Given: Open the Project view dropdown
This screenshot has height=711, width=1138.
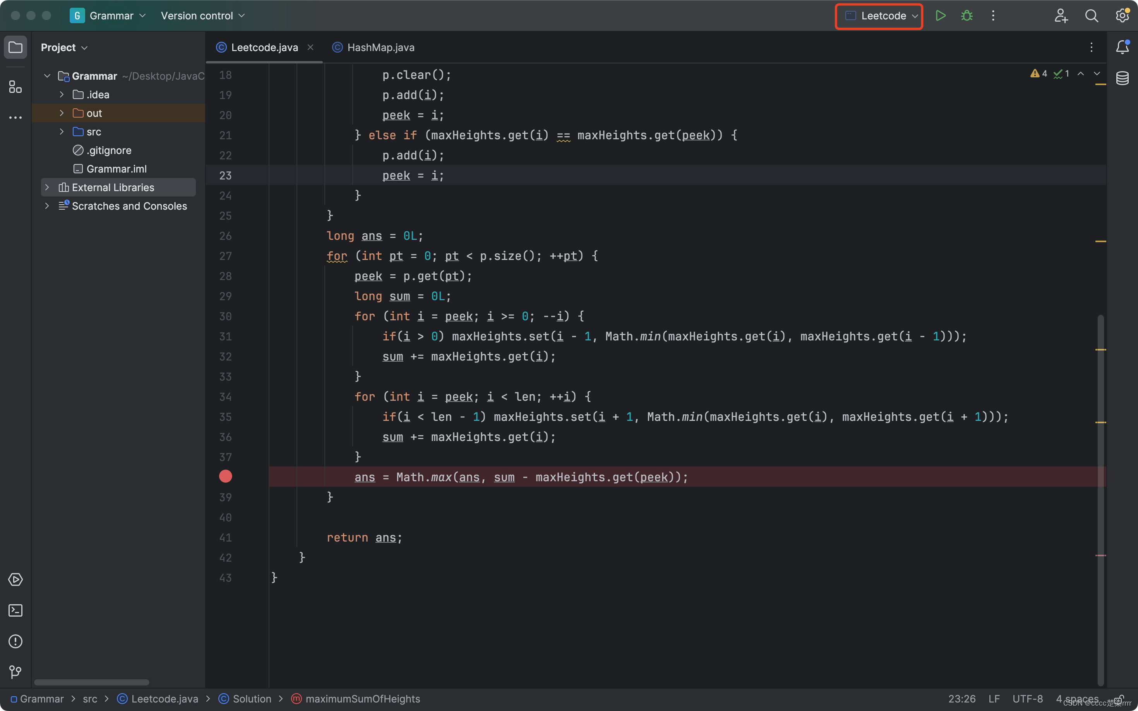Looking at the screenshot, I should coord(64,48).
